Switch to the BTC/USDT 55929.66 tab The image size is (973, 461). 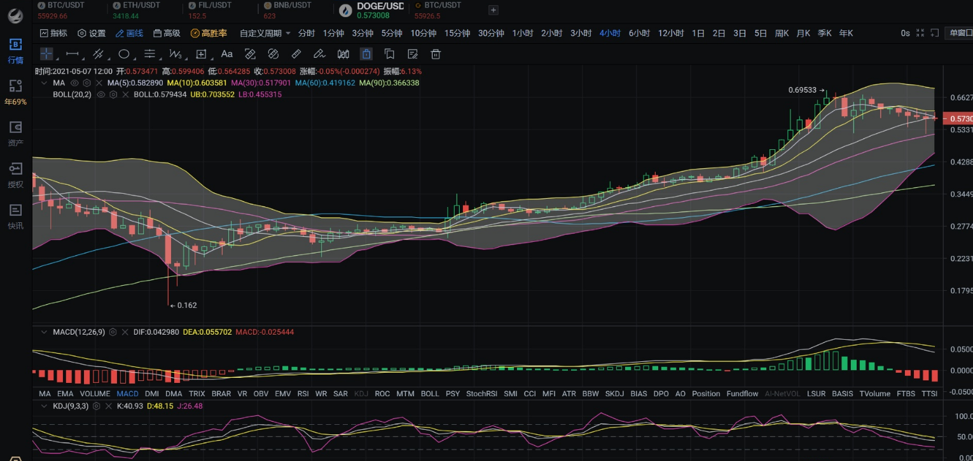click(x=61, y=10)
